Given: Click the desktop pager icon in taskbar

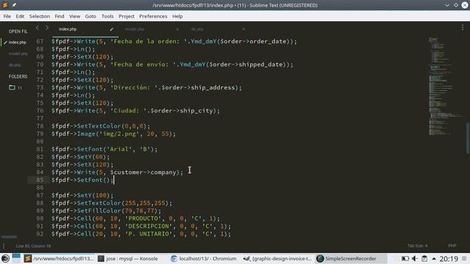Looking at the screenshot, I should click(16, 258).
